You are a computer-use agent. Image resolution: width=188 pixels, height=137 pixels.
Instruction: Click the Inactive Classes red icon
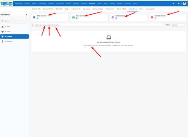pos(152,17)
